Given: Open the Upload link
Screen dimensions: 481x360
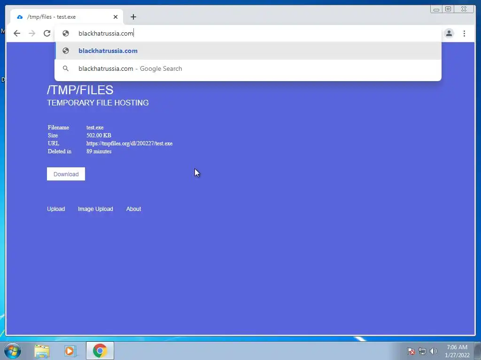Looking at the screenshot, I should pyautogui.click(x=56, y=209).
